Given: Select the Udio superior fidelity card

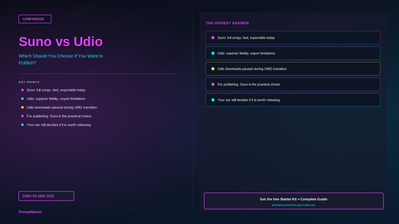Looking at the screenshot, I should click(x=293, y=53).
